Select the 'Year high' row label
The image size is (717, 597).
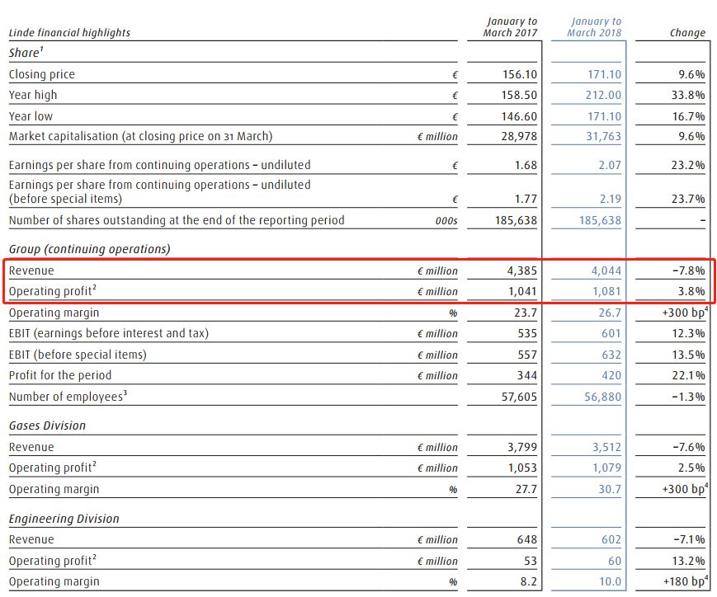click(x=33, y=95)
